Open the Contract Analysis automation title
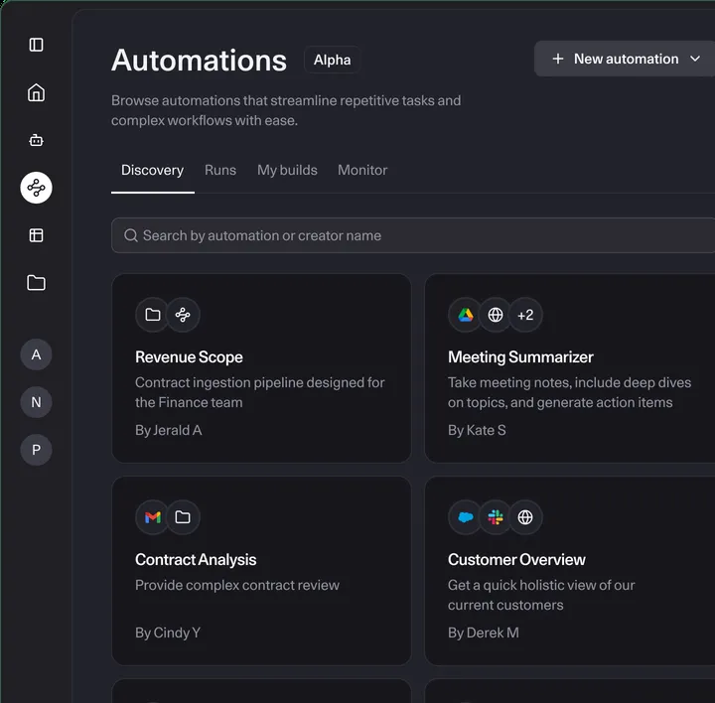 (x=196, y=559)
